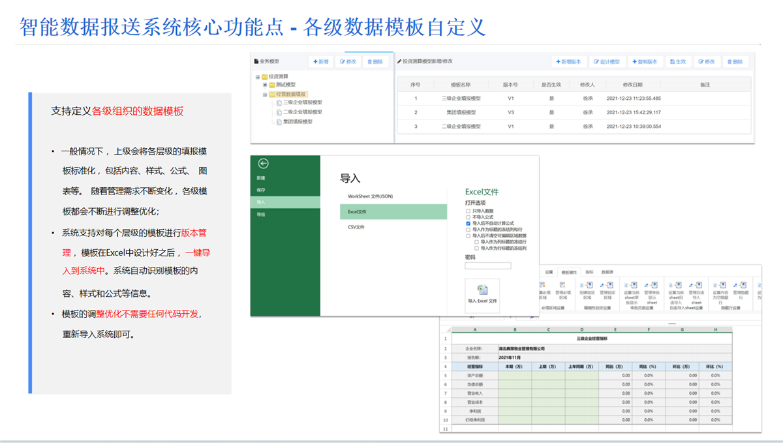Collapse the 经营数据填报 tree node
This screenshot has height=443, width=783.
[265, 94]
